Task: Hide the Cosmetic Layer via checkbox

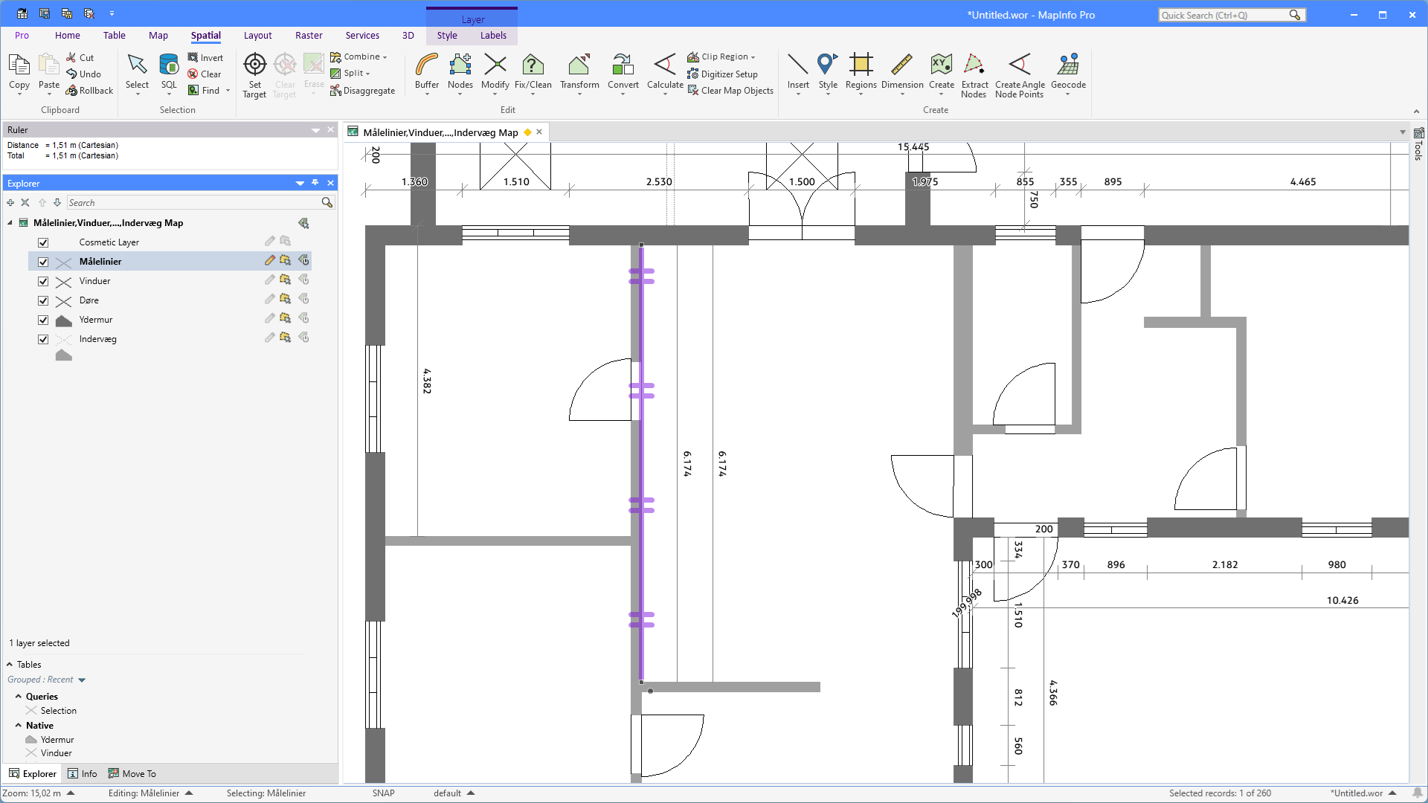Action: (x=43, y=243)
